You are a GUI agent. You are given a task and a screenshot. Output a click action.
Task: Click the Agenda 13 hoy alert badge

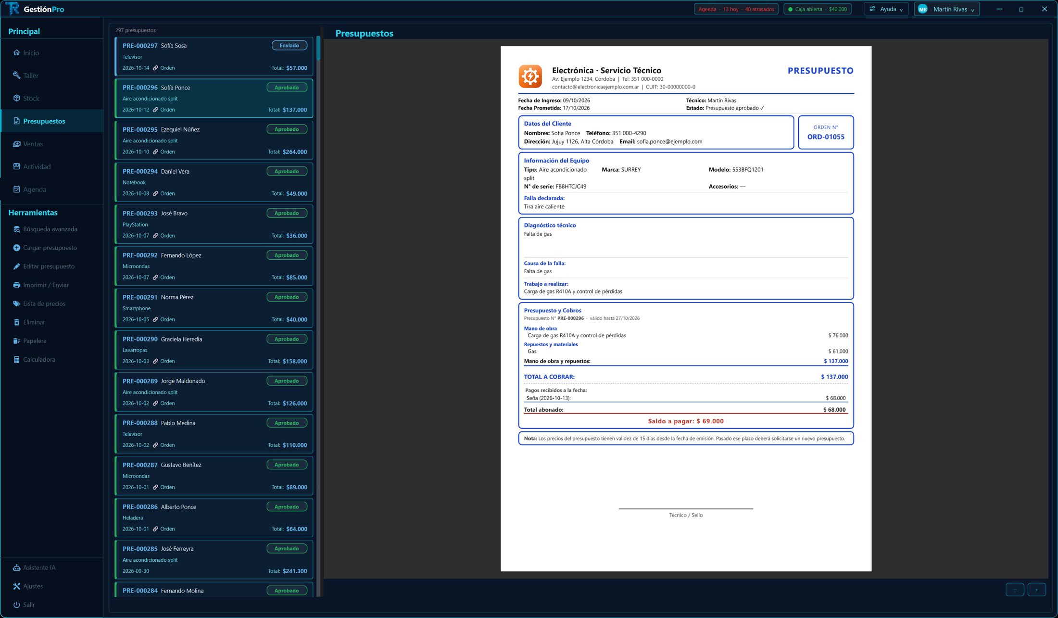(x=736, y=9)
